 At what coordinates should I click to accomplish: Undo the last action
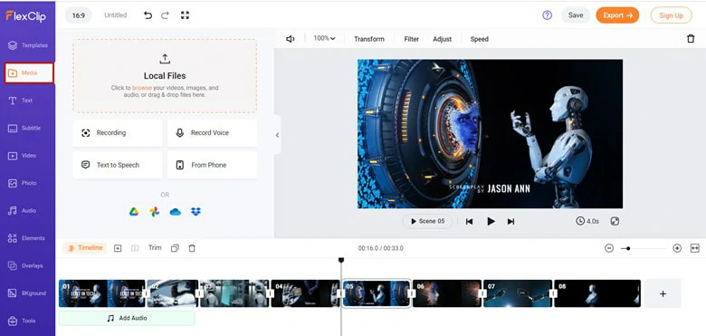pyautogui.click(x=148, y=15)
